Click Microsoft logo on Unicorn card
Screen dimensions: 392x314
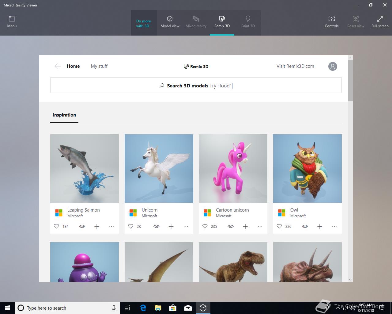(x=133, y=213)
